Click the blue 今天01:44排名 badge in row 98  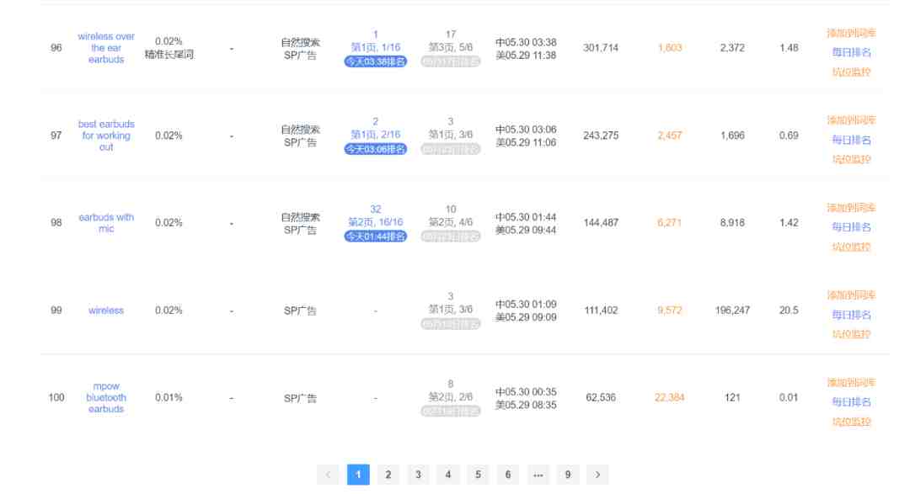pyautogui.click(x=376, y=236)
